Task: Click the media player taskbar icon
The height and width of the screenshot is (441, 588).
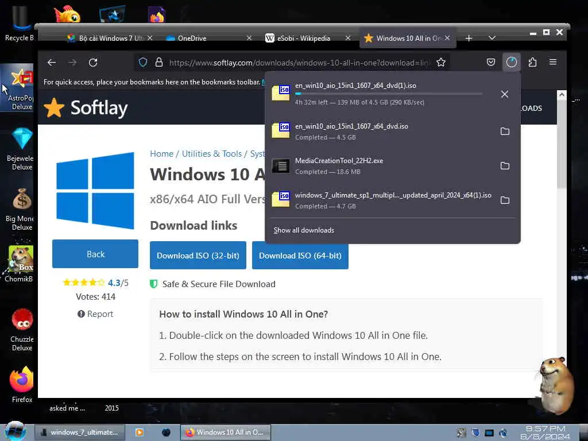Action: (139, 432)
